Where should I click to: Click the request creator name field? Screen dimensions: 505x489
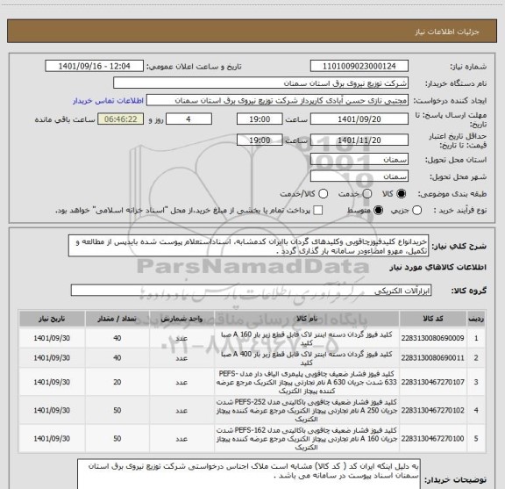(277, 100)
